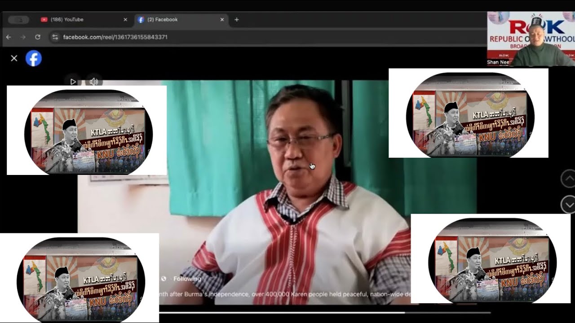This screenshot has height=323, width=575.
Task: Play the reel video
Action: coord(73,82)
